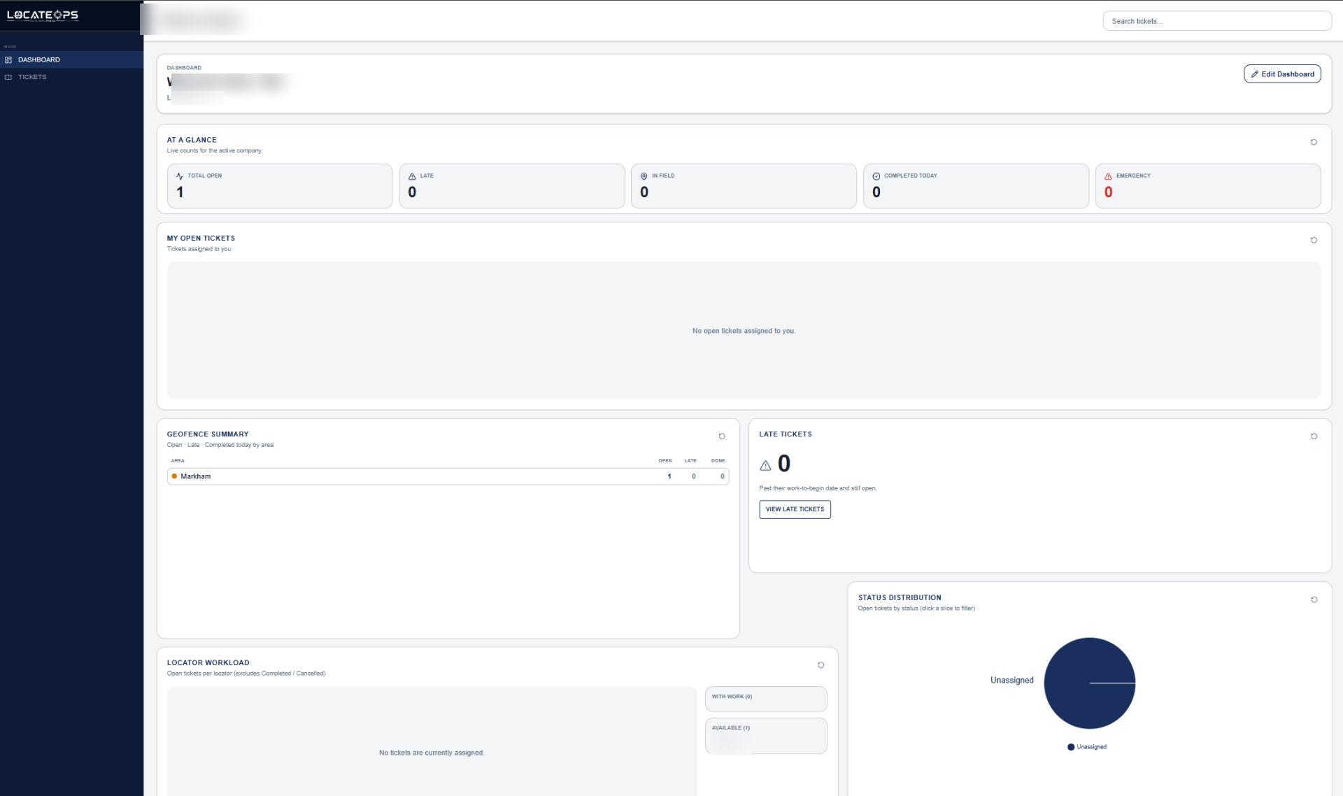Click the Tickets icon in sidebar
This screenshot has height=796, width=1343.
point(8,77)
